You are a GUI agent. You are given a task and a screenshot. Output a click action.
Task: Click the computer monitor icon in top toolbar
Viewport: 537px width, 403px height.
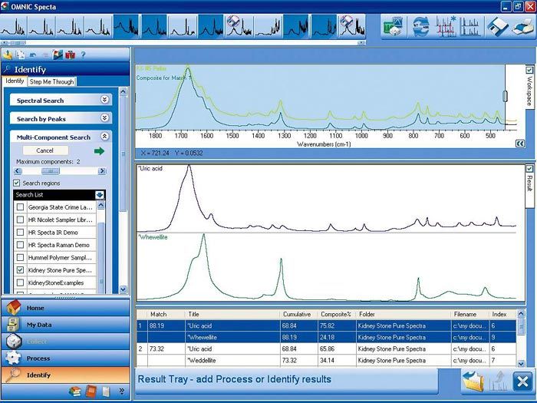(393, 26)
